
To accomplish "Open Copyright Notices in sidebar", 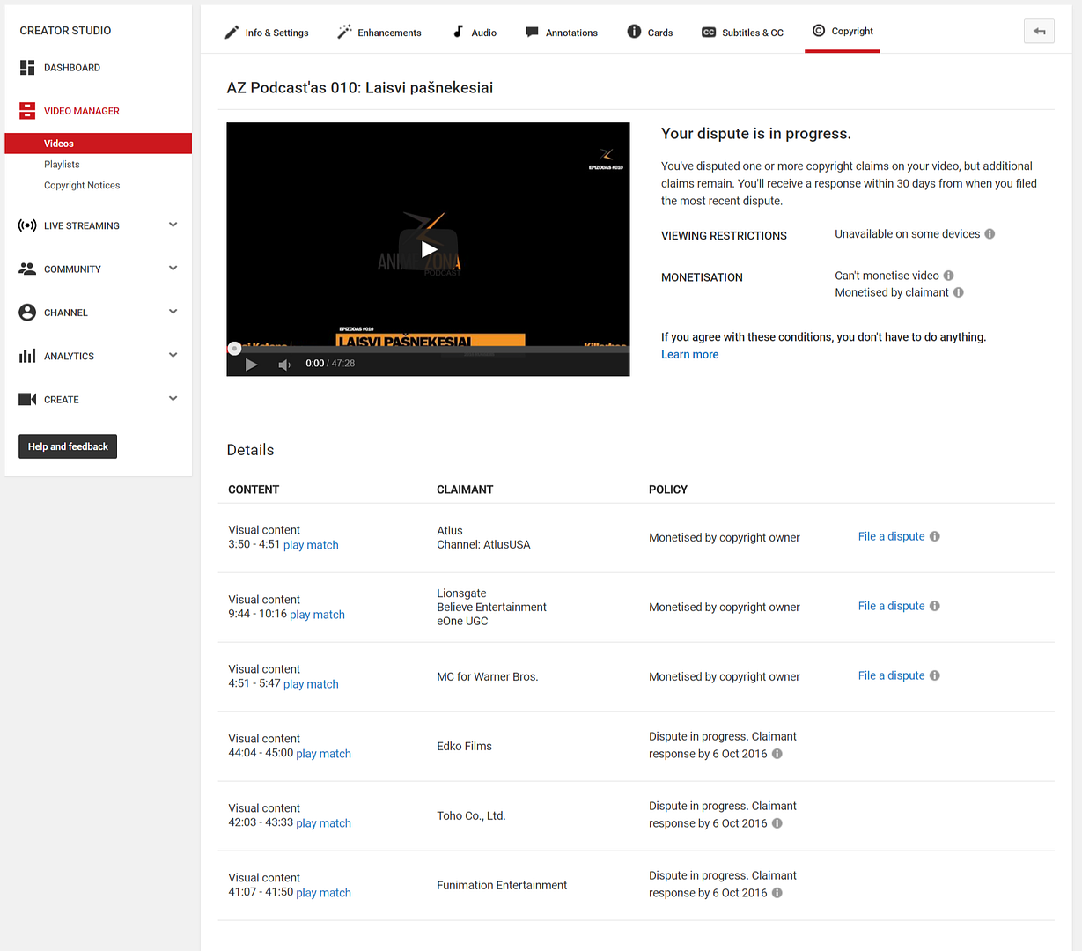I will (x=82, y=186).
